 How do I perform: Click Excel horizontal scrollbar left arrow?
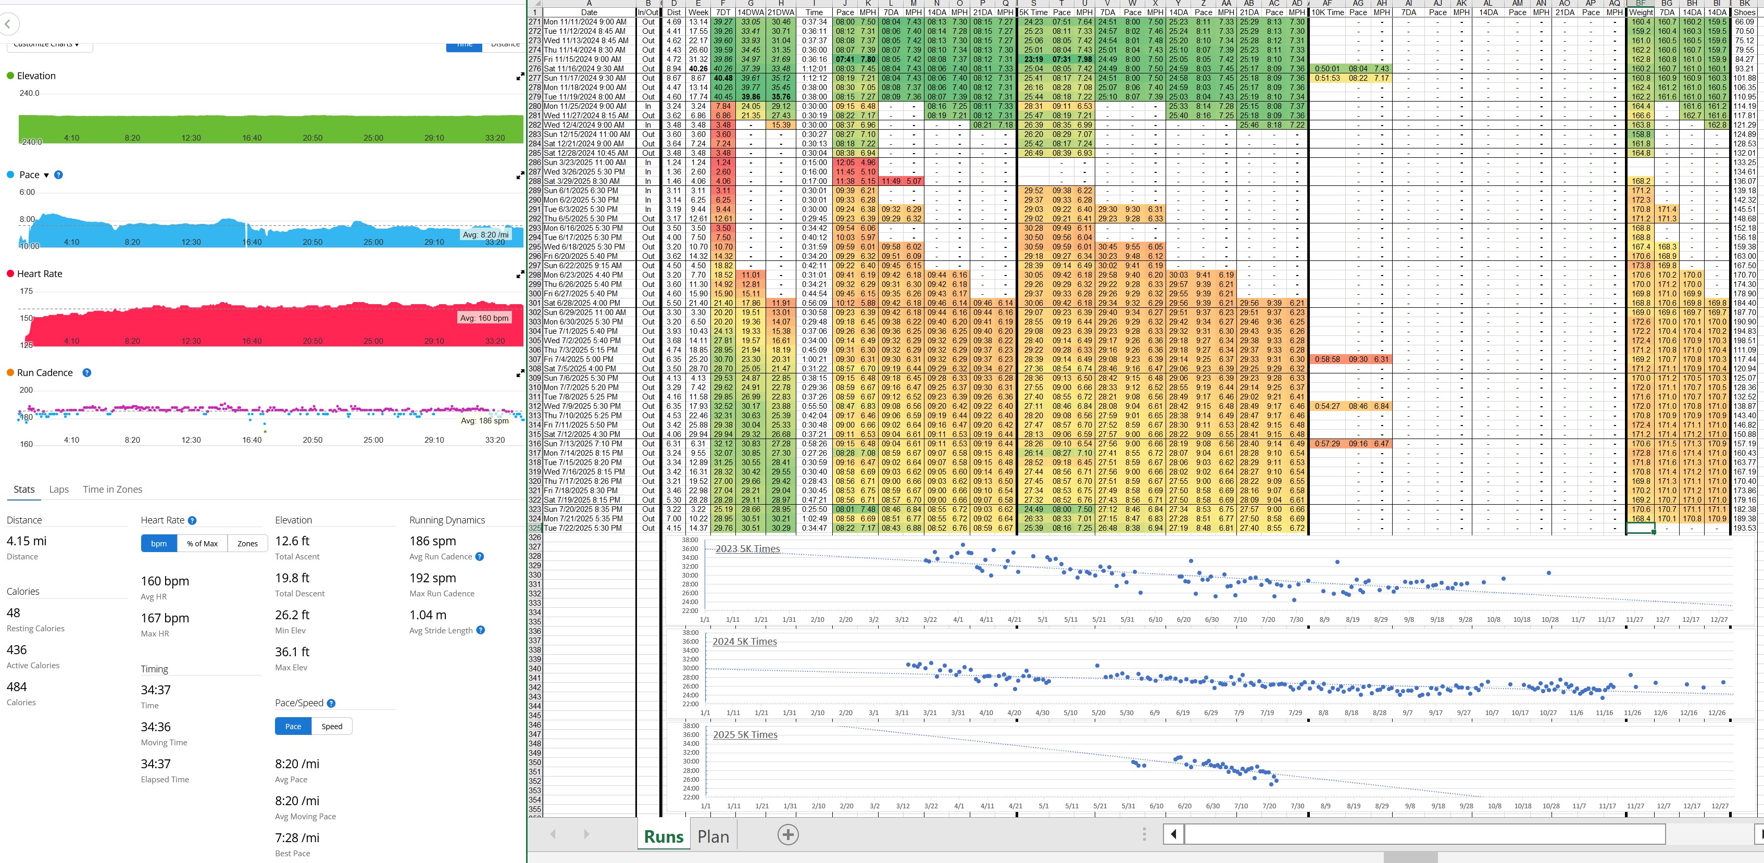point(1174,834)
